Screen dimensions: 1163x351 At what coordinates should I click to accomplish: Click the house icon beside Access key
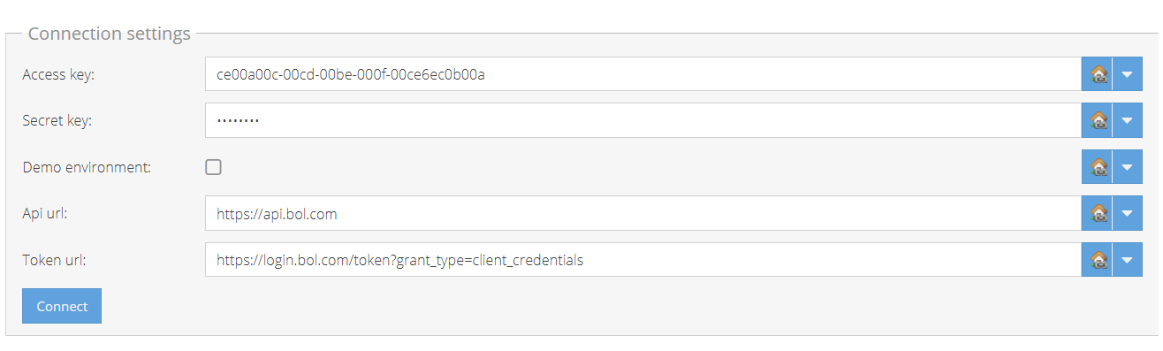pyautogui.click(x=1097, y=74)
